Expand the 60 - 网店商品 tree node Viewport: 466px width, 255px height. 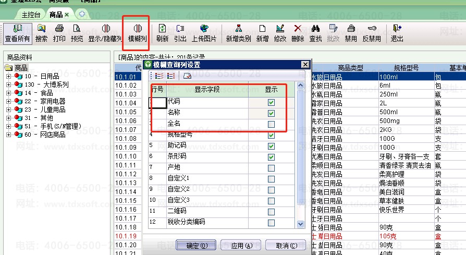tap(9, 135)
